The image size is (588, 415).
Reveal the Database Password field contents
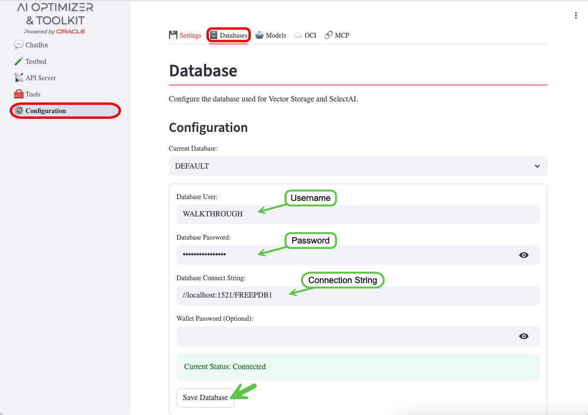(x=524, y=255)
